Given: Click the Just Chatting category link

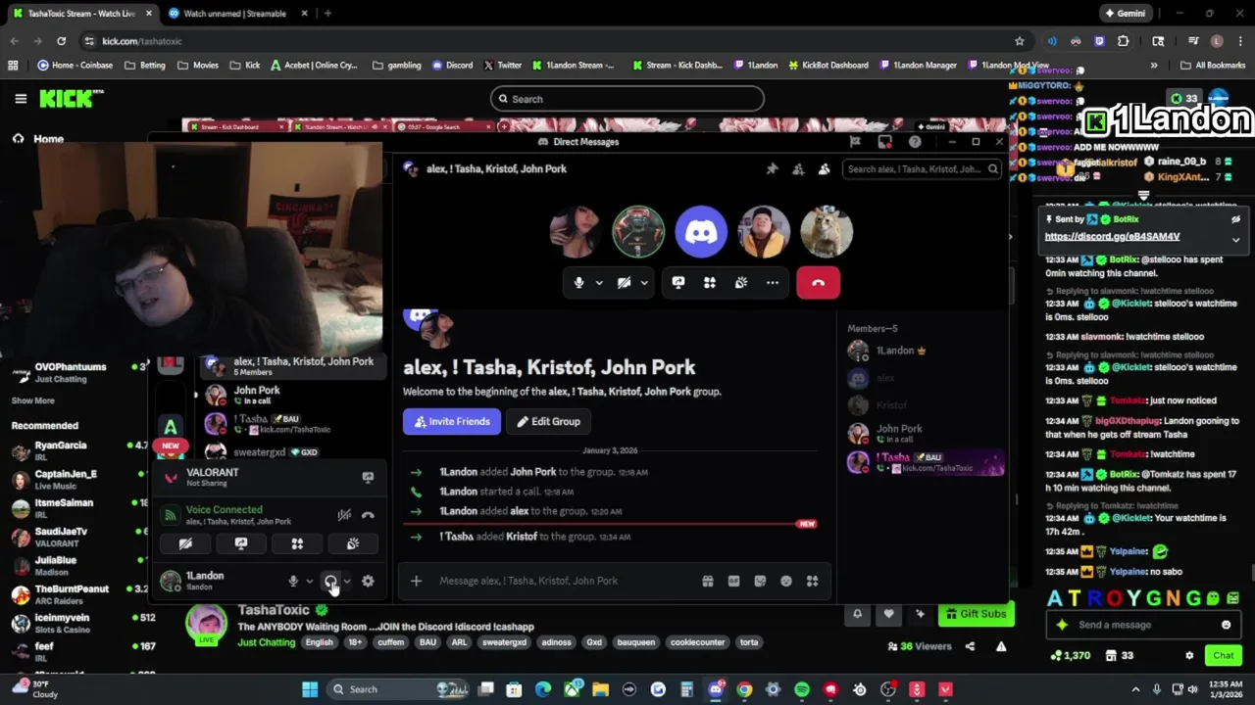Looking at the screenshot, I should click(x=267, y=642).
